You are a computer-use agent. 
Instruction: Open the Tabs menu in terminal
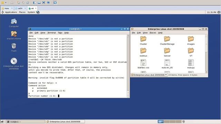tap(60, 33)
